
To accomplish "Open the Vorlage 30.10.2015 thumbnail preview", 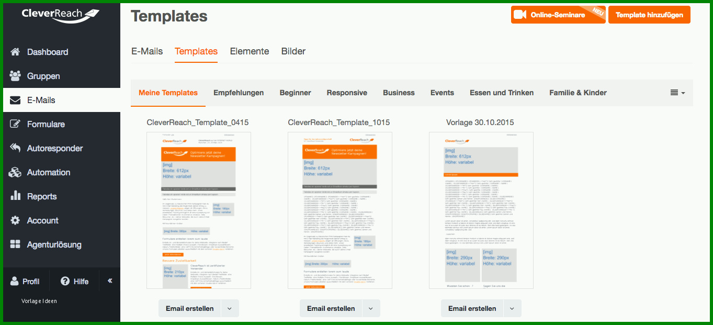I will point(481,210).
